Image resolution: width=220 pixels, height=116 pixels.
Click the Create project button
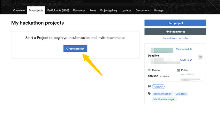pyautogui.click(x=75, y=49)
